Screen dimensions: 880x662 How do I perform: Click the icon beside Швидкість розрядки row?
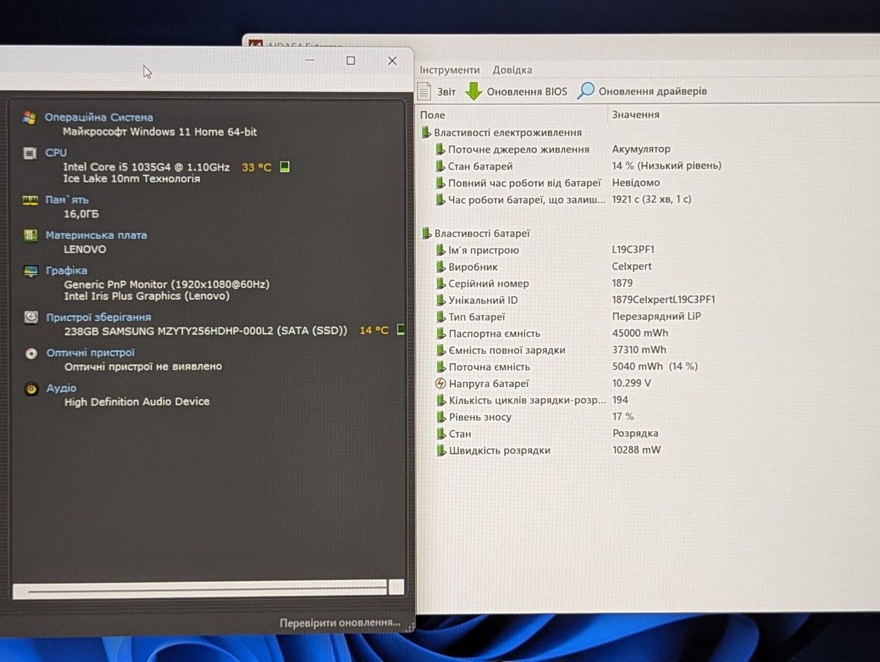click(441, 450)
